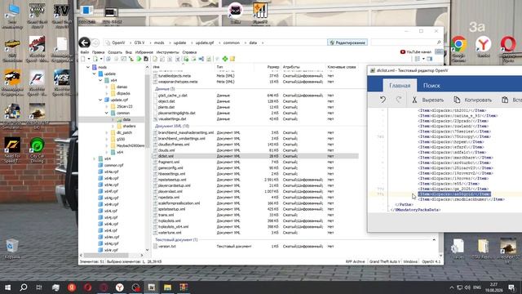Click the OpenIV taskbar icon

[152, 287]
